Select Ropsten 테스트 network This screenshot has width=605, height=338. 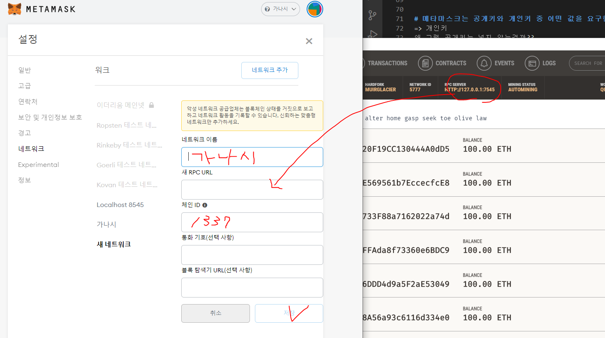coord(127,125)
